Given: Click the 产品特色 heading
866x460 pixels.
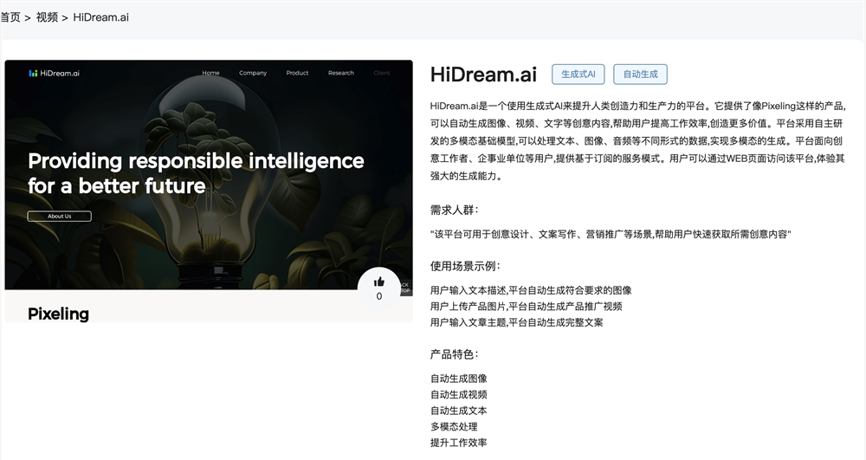Looking at the screenshot, I should (454, 354).
